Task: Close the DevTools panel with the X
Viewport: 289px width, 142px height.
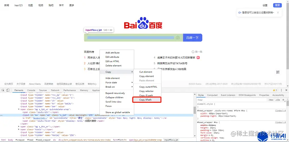Action: click(286, 90)
